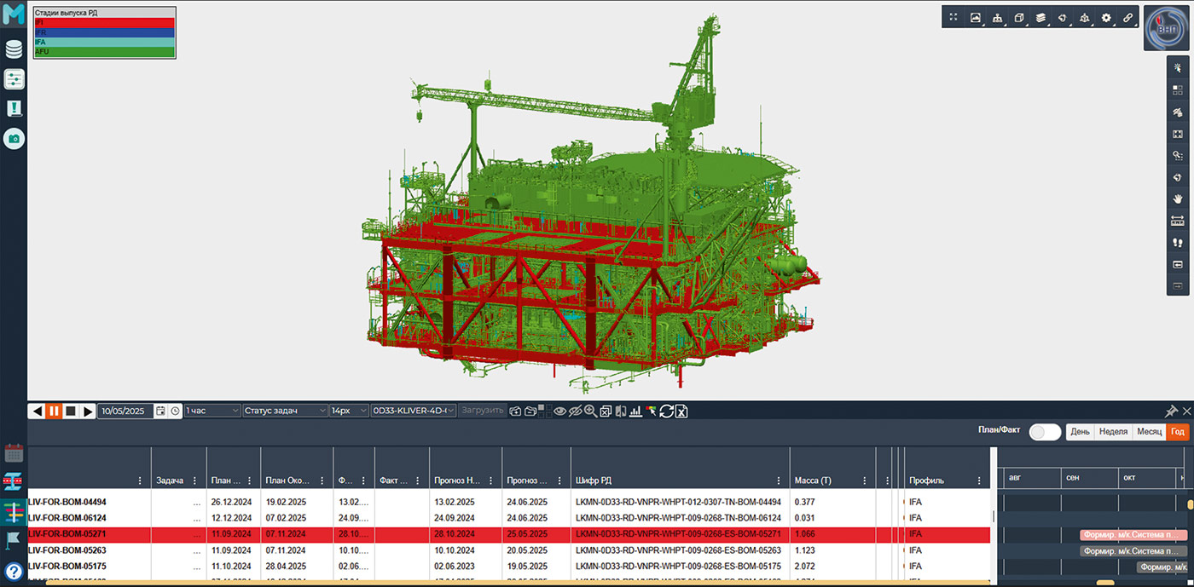Pause the 4D simulation playback

tap(54, 411)
